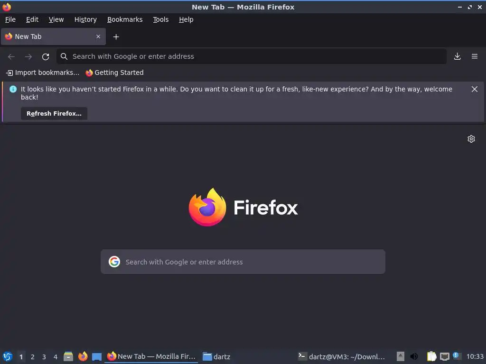Open the View menu
The width and height of the screenshot is (486, 364).
click(56, 19)
